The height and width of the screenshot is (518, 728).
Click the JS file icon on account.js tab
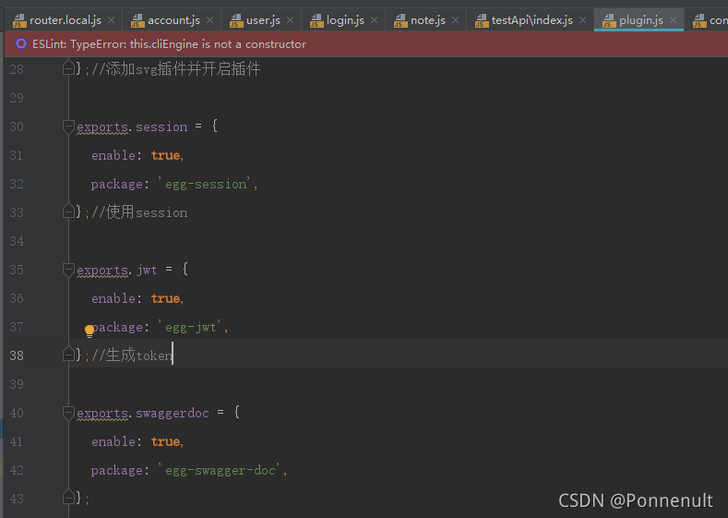(137, 21)
